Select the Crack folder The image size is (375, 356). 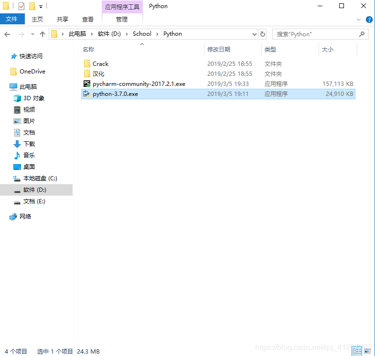100,64
